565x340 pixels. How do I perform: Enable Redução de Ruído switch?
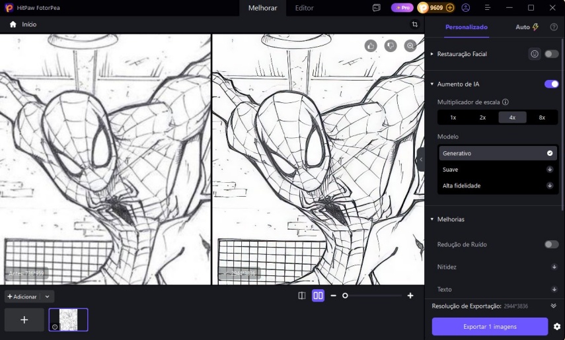click(x=551, y=244)
